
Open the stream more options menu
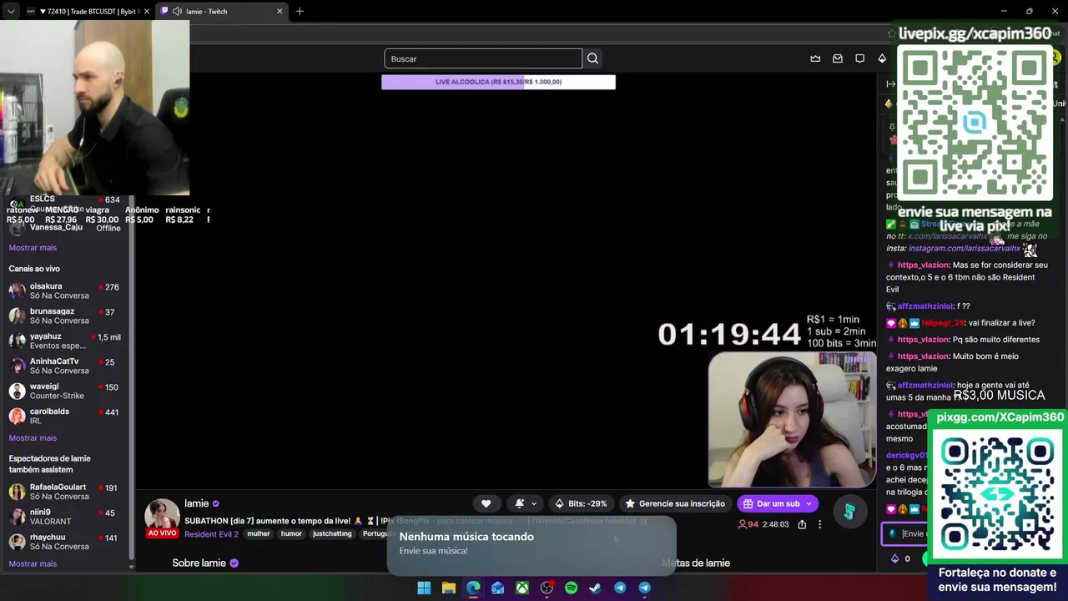[x=819, y=524]
